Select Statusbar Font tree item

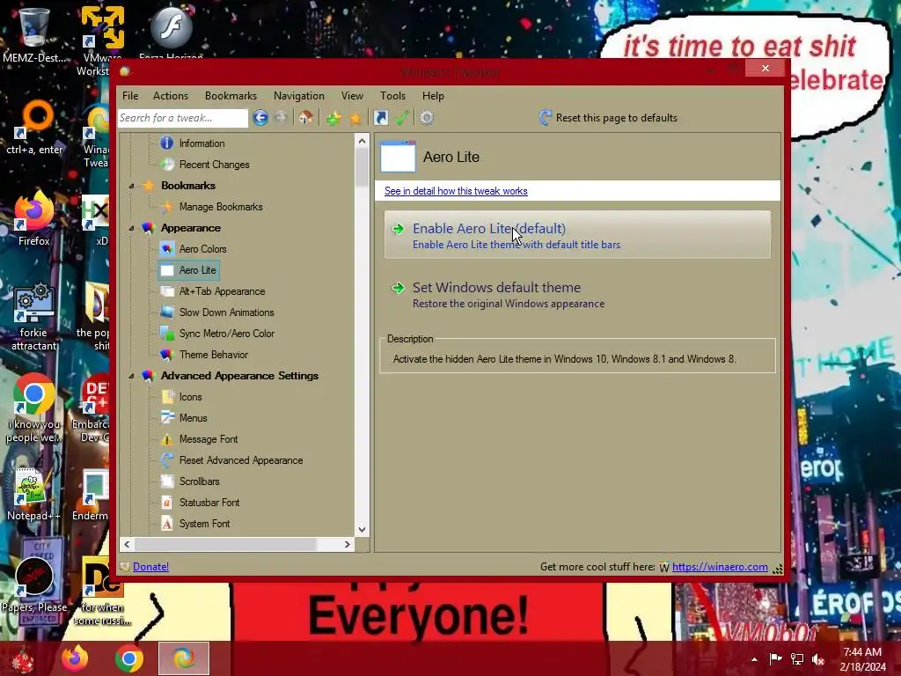click(x=209, y=503)
